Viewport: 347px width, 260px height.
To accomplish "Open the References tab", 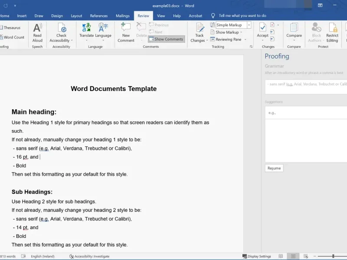I will point(99,16).
